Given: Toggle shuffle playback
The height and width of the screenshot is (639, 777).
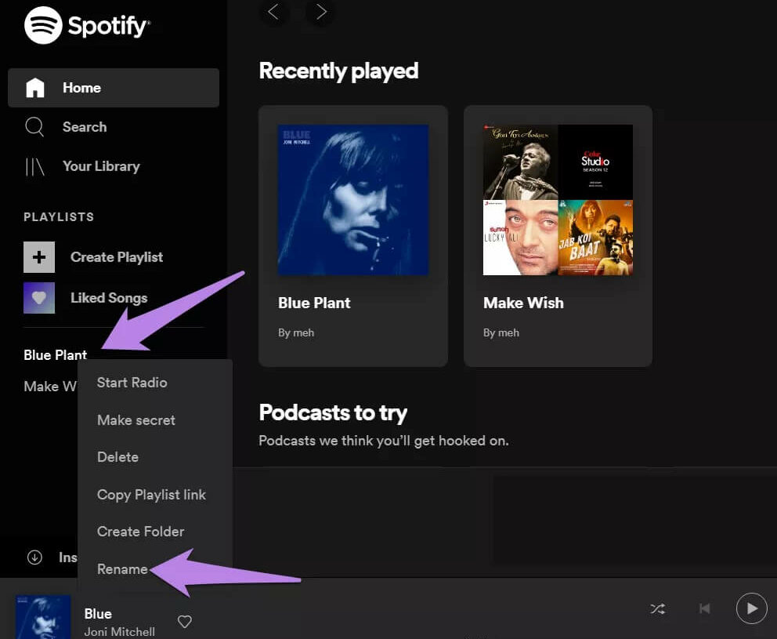Looking at the screenshot, I should pos(658,609).
